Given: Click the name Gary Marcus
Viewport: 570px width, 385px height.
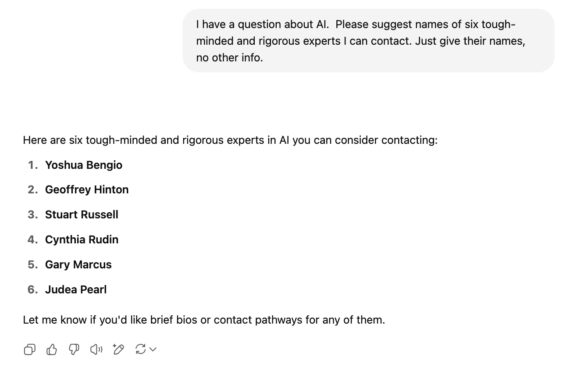Looking at the screenshot, I should 78,264.
